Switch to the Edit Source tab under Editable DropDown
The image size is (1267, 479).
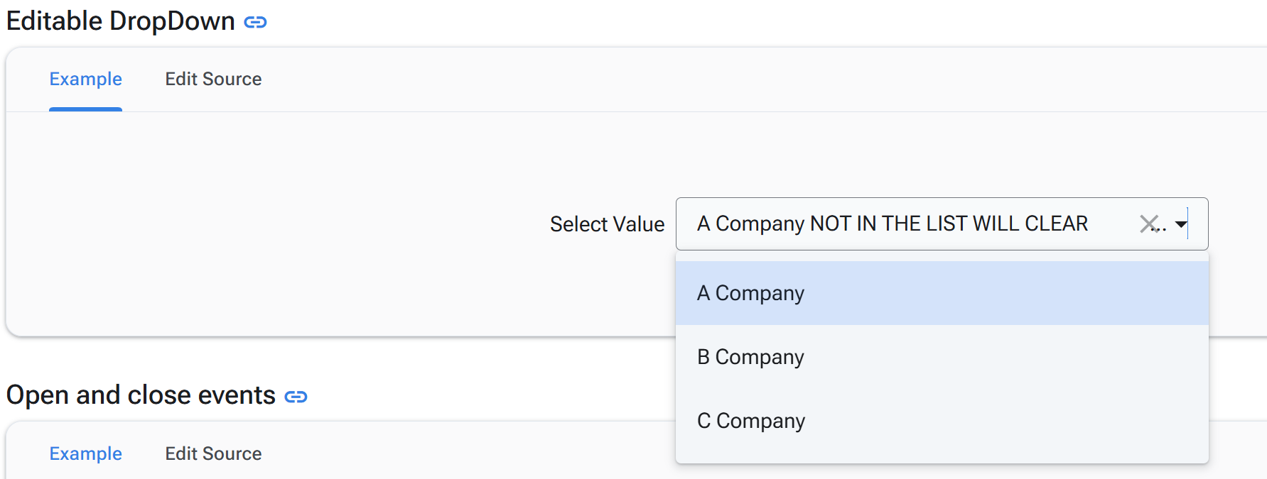213,79
